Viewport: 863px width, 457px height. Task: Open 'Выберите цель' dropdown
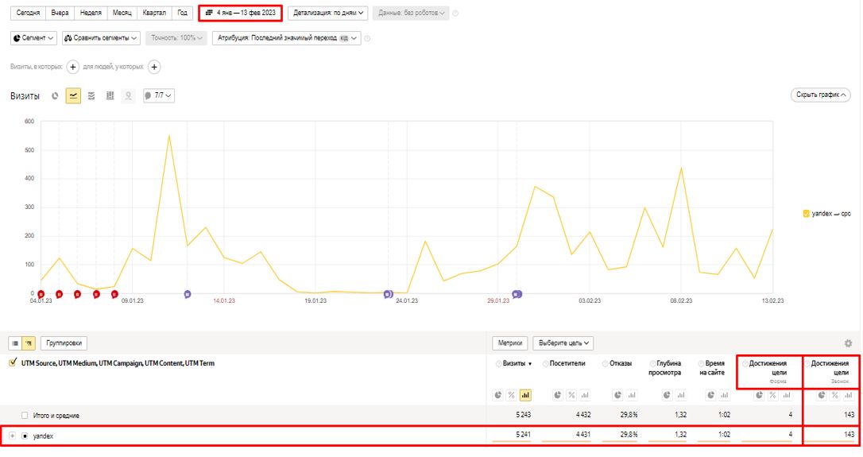563,343
